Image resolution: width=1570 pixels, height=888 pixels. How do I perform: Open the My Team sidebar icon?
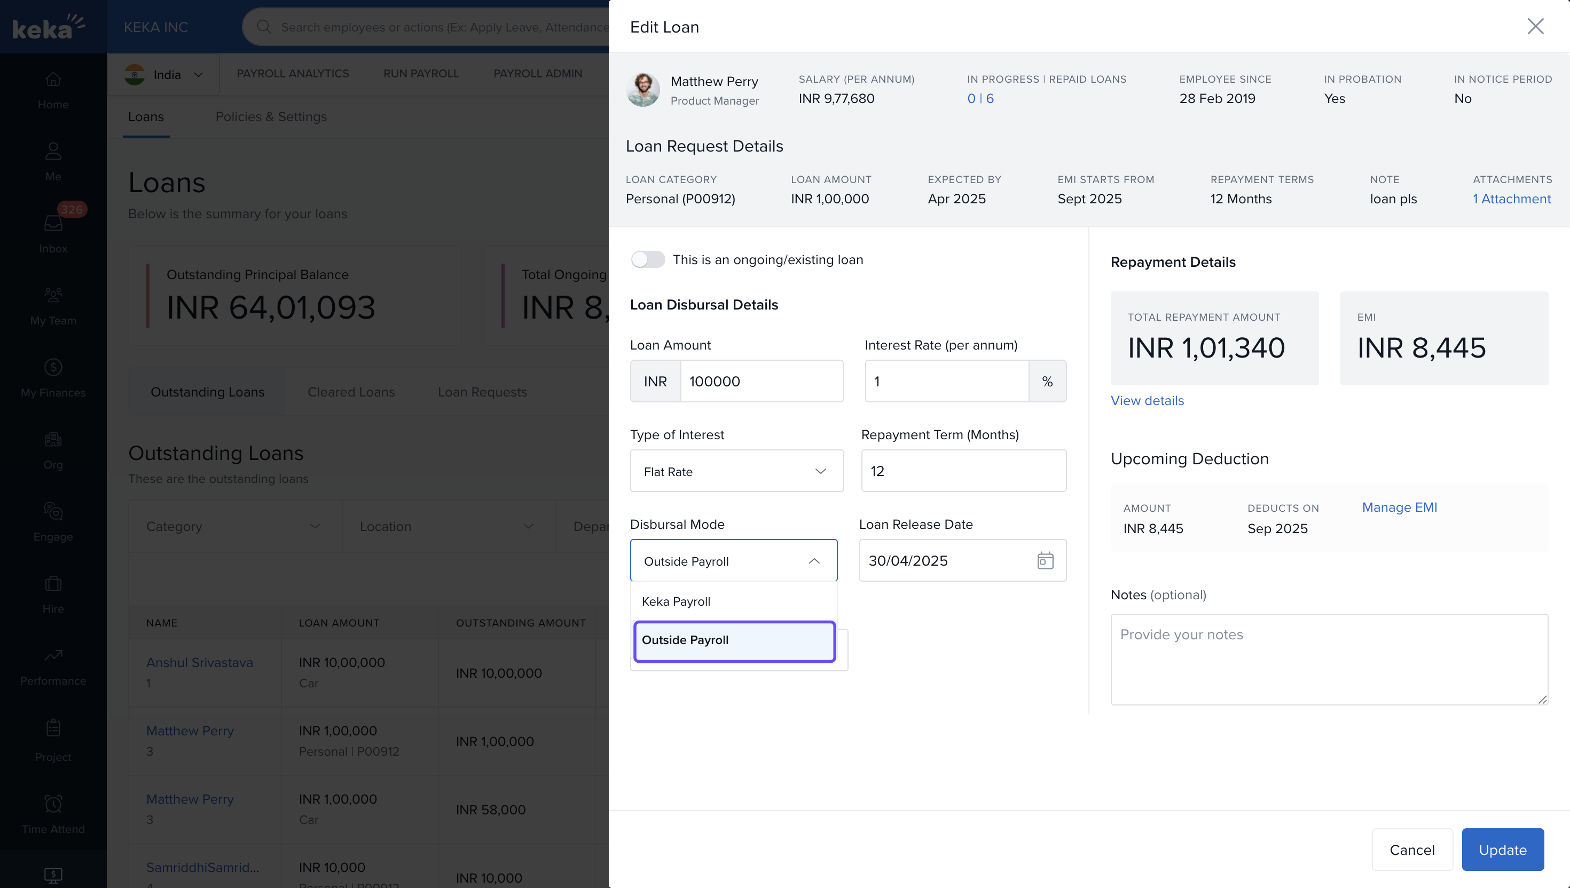coord(53,296)
